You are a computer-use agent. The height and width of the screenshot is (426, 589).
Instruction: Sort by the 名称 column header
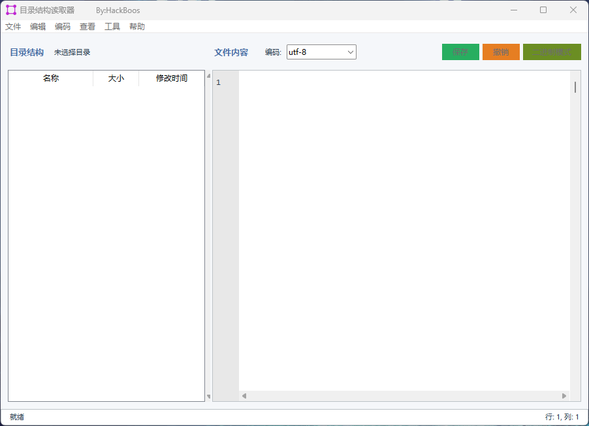tap(51, 78)
